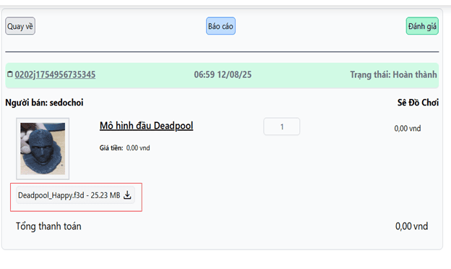Image resolution: width=451 pixels, height=269 pixels.
Task: Click the green order header bar
Action: [222, 75]
